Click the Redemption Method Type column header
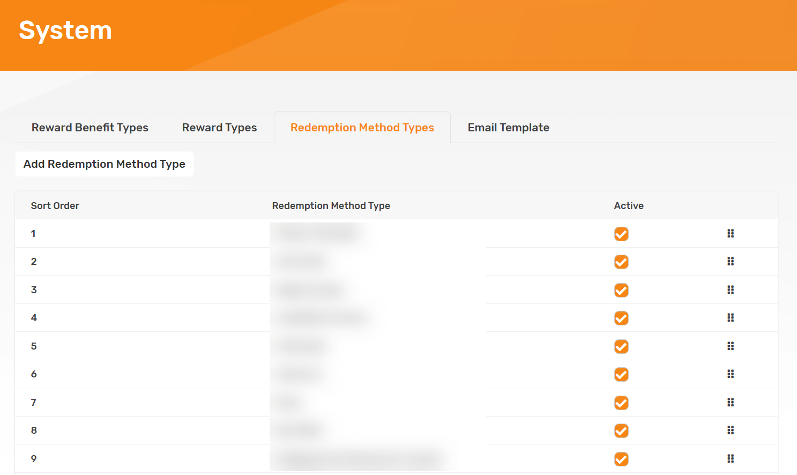 click(x=331, y=206)
